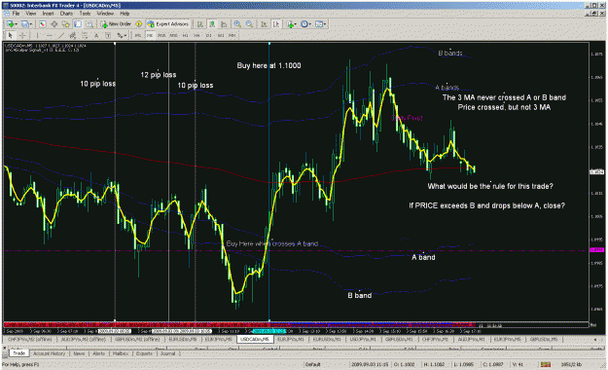Screen dimensions: 608x370
Task: Click the Arrows objects icon
Action: click(121, 35)
